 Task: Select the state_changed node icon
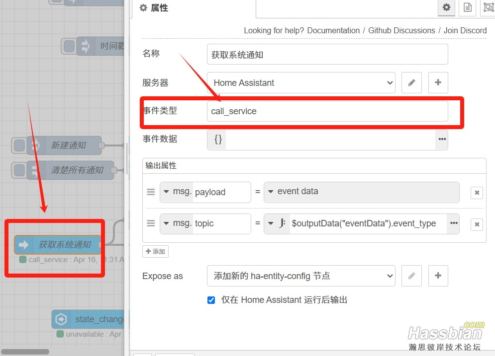61,319
